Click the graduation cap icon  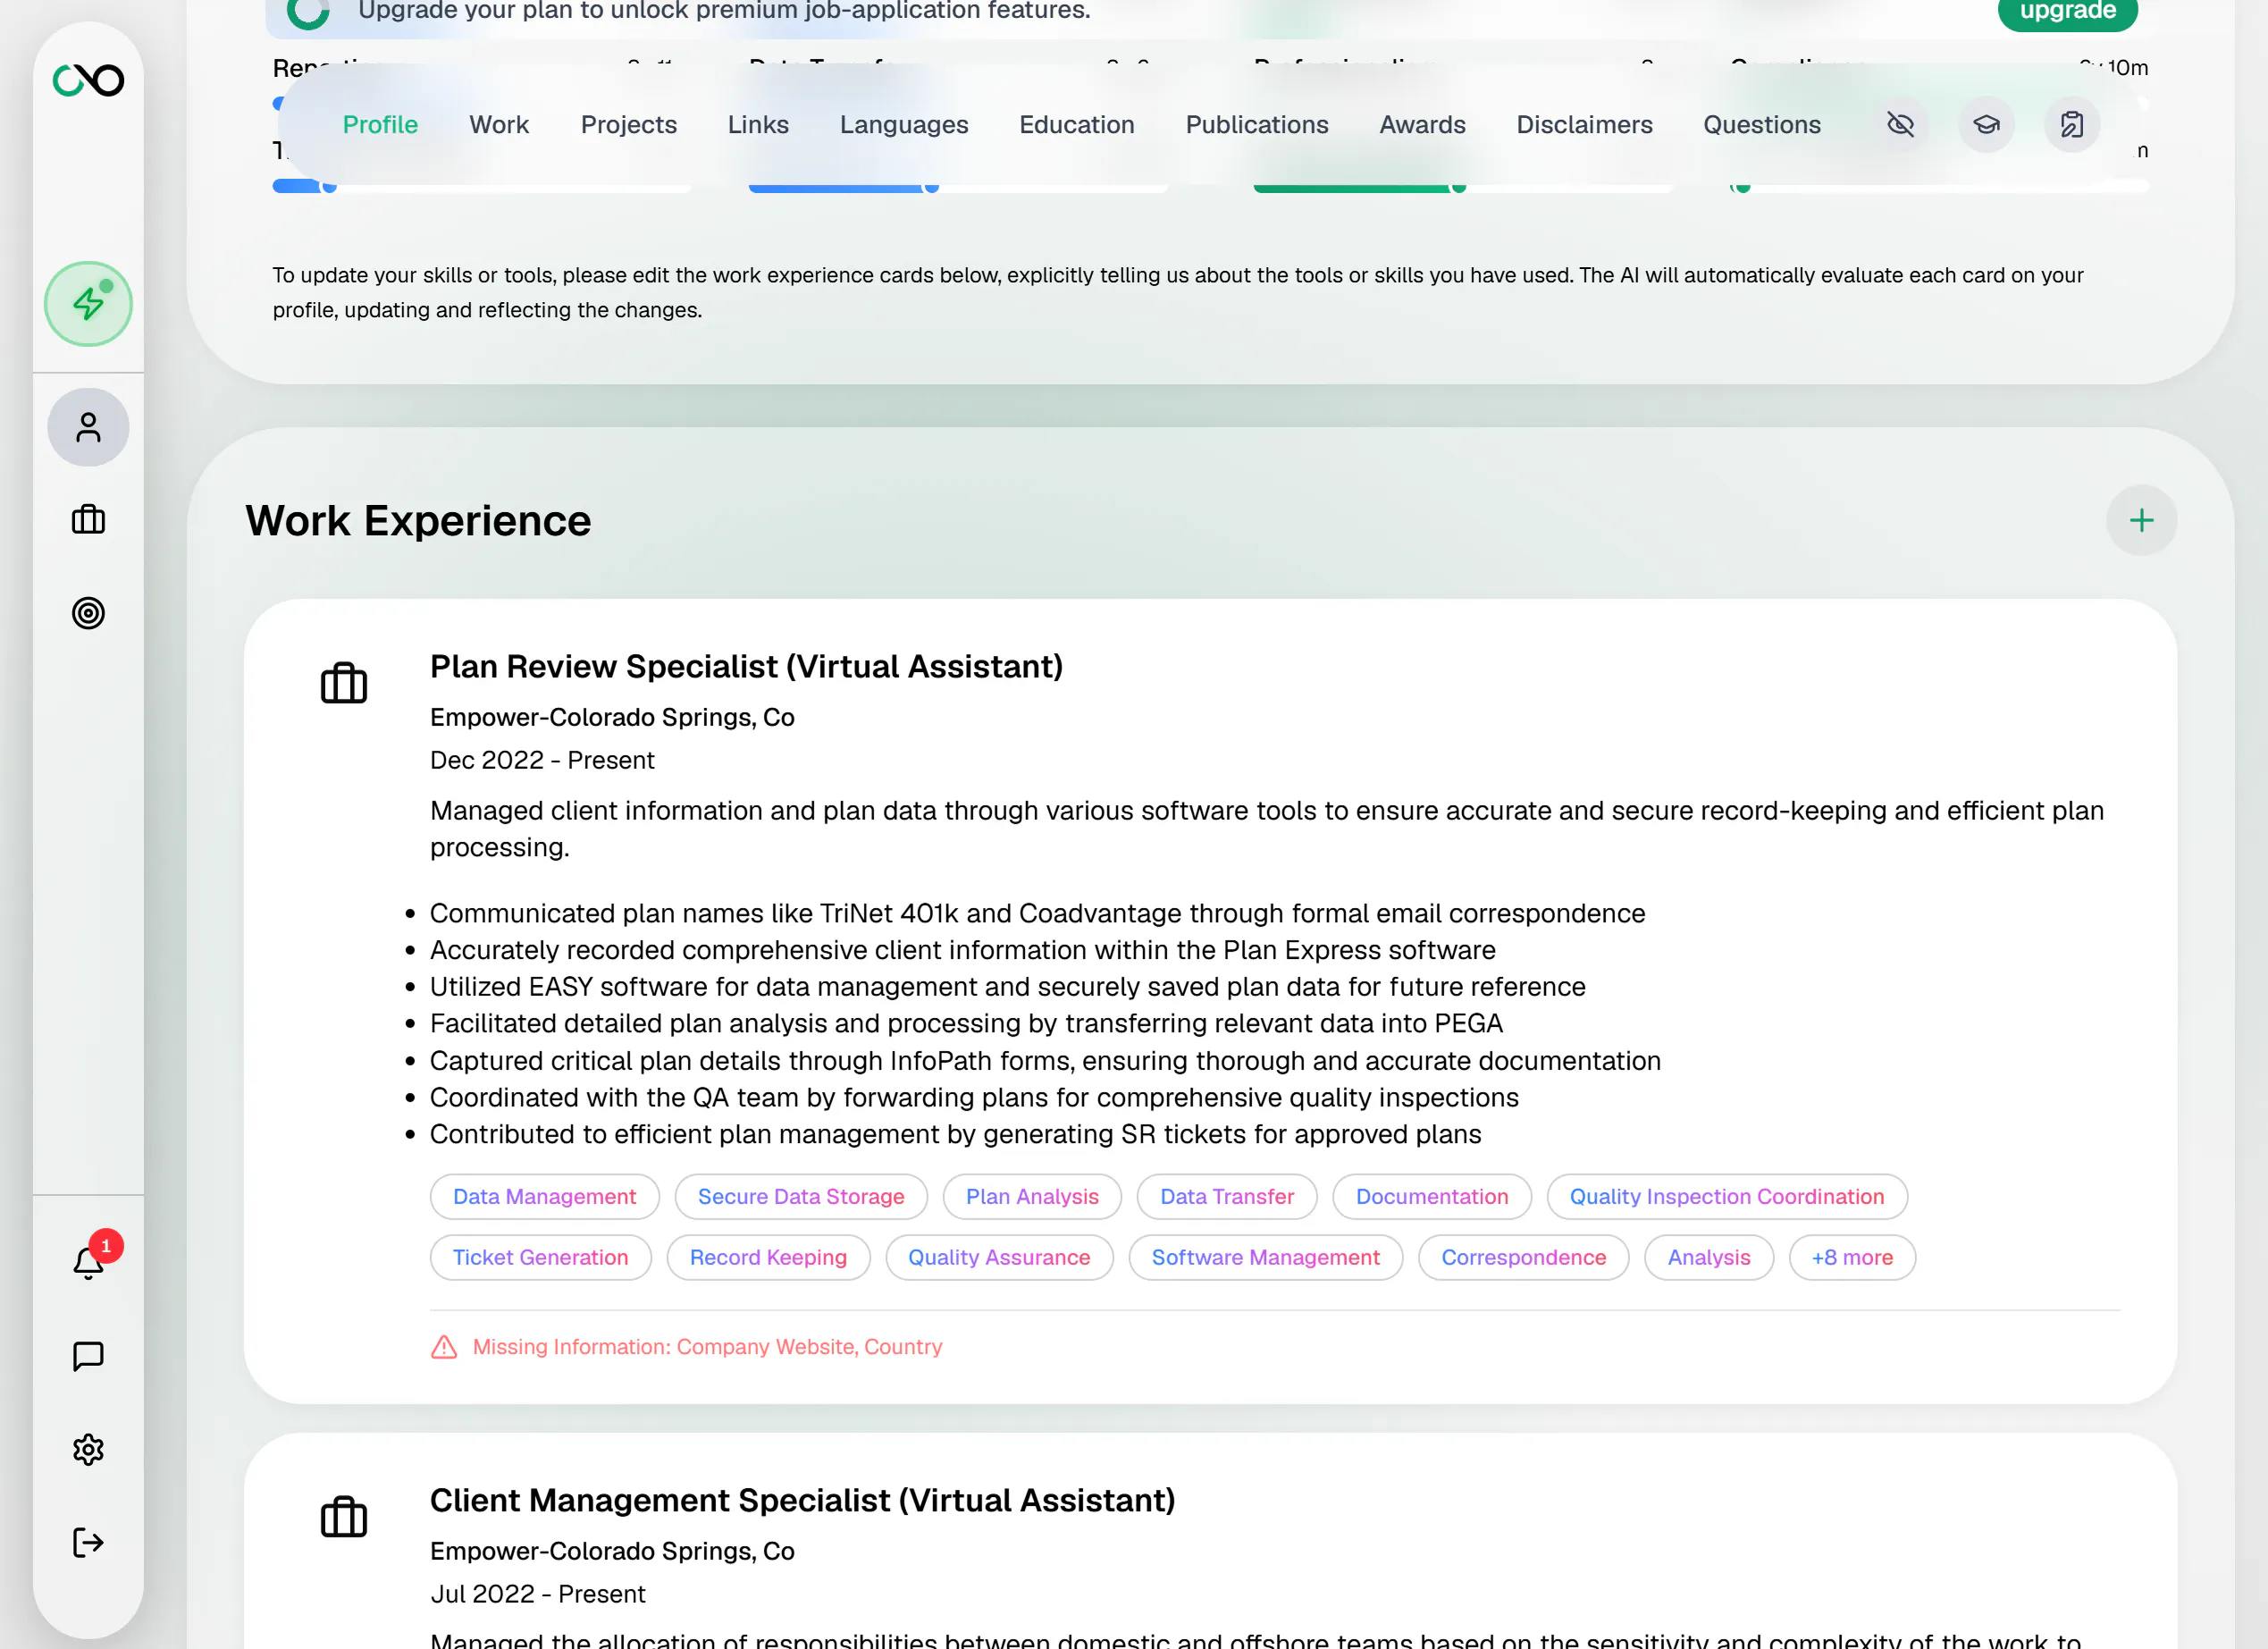(x=1986, y=125)
